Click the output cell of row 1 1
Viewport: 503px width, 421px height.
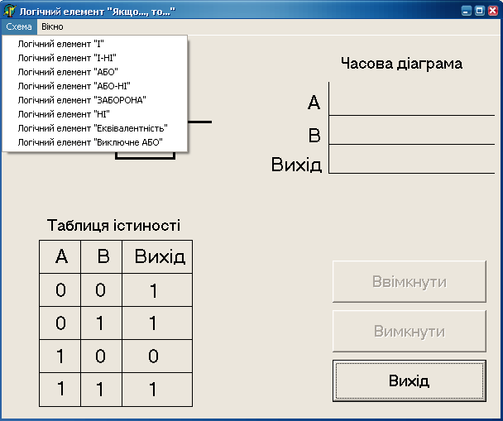pyautogui.click(x=157, y=390)
